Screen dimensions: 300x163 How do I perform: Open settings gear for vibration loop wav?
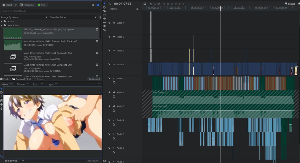[x=97, y=29]
